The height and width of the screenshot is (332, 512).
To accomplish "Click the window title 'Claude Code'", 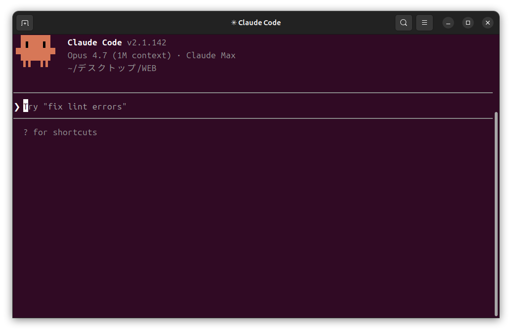I will [256, 23].
